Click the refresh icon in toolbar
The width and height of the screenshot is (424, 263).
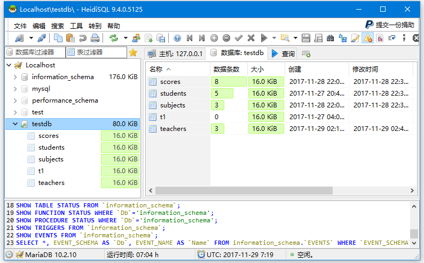click(x=113, y=38)
